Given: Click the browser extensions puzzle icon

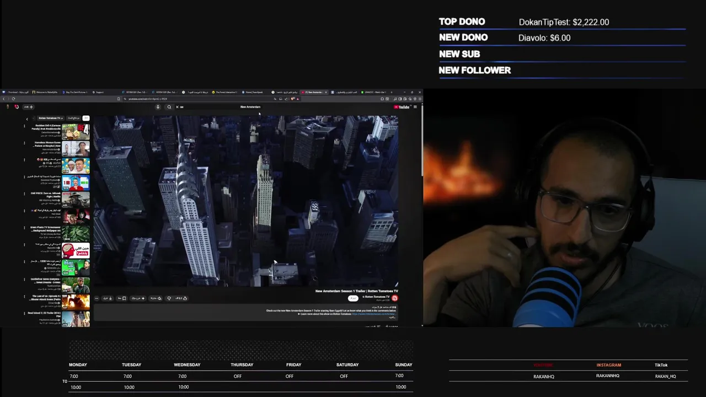Looking at the screenshot, I should coord(382,99).
